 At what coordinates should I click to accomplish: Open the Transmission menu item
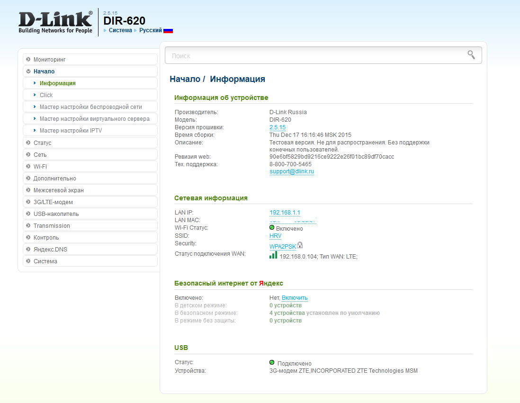tap(90, 225)
